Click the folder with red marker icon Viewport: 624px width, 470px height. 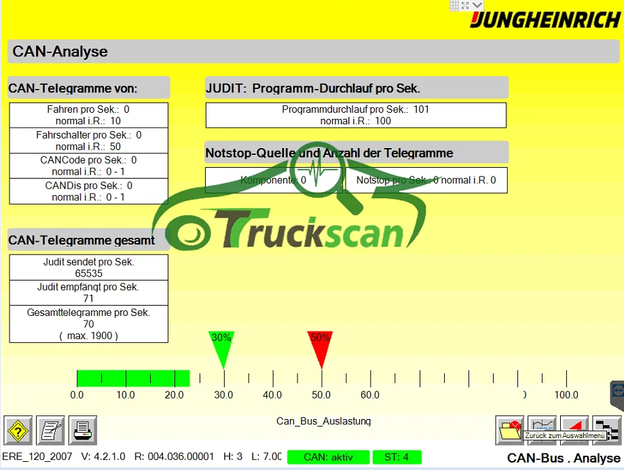pyautogui.click(x=509, y=430)
